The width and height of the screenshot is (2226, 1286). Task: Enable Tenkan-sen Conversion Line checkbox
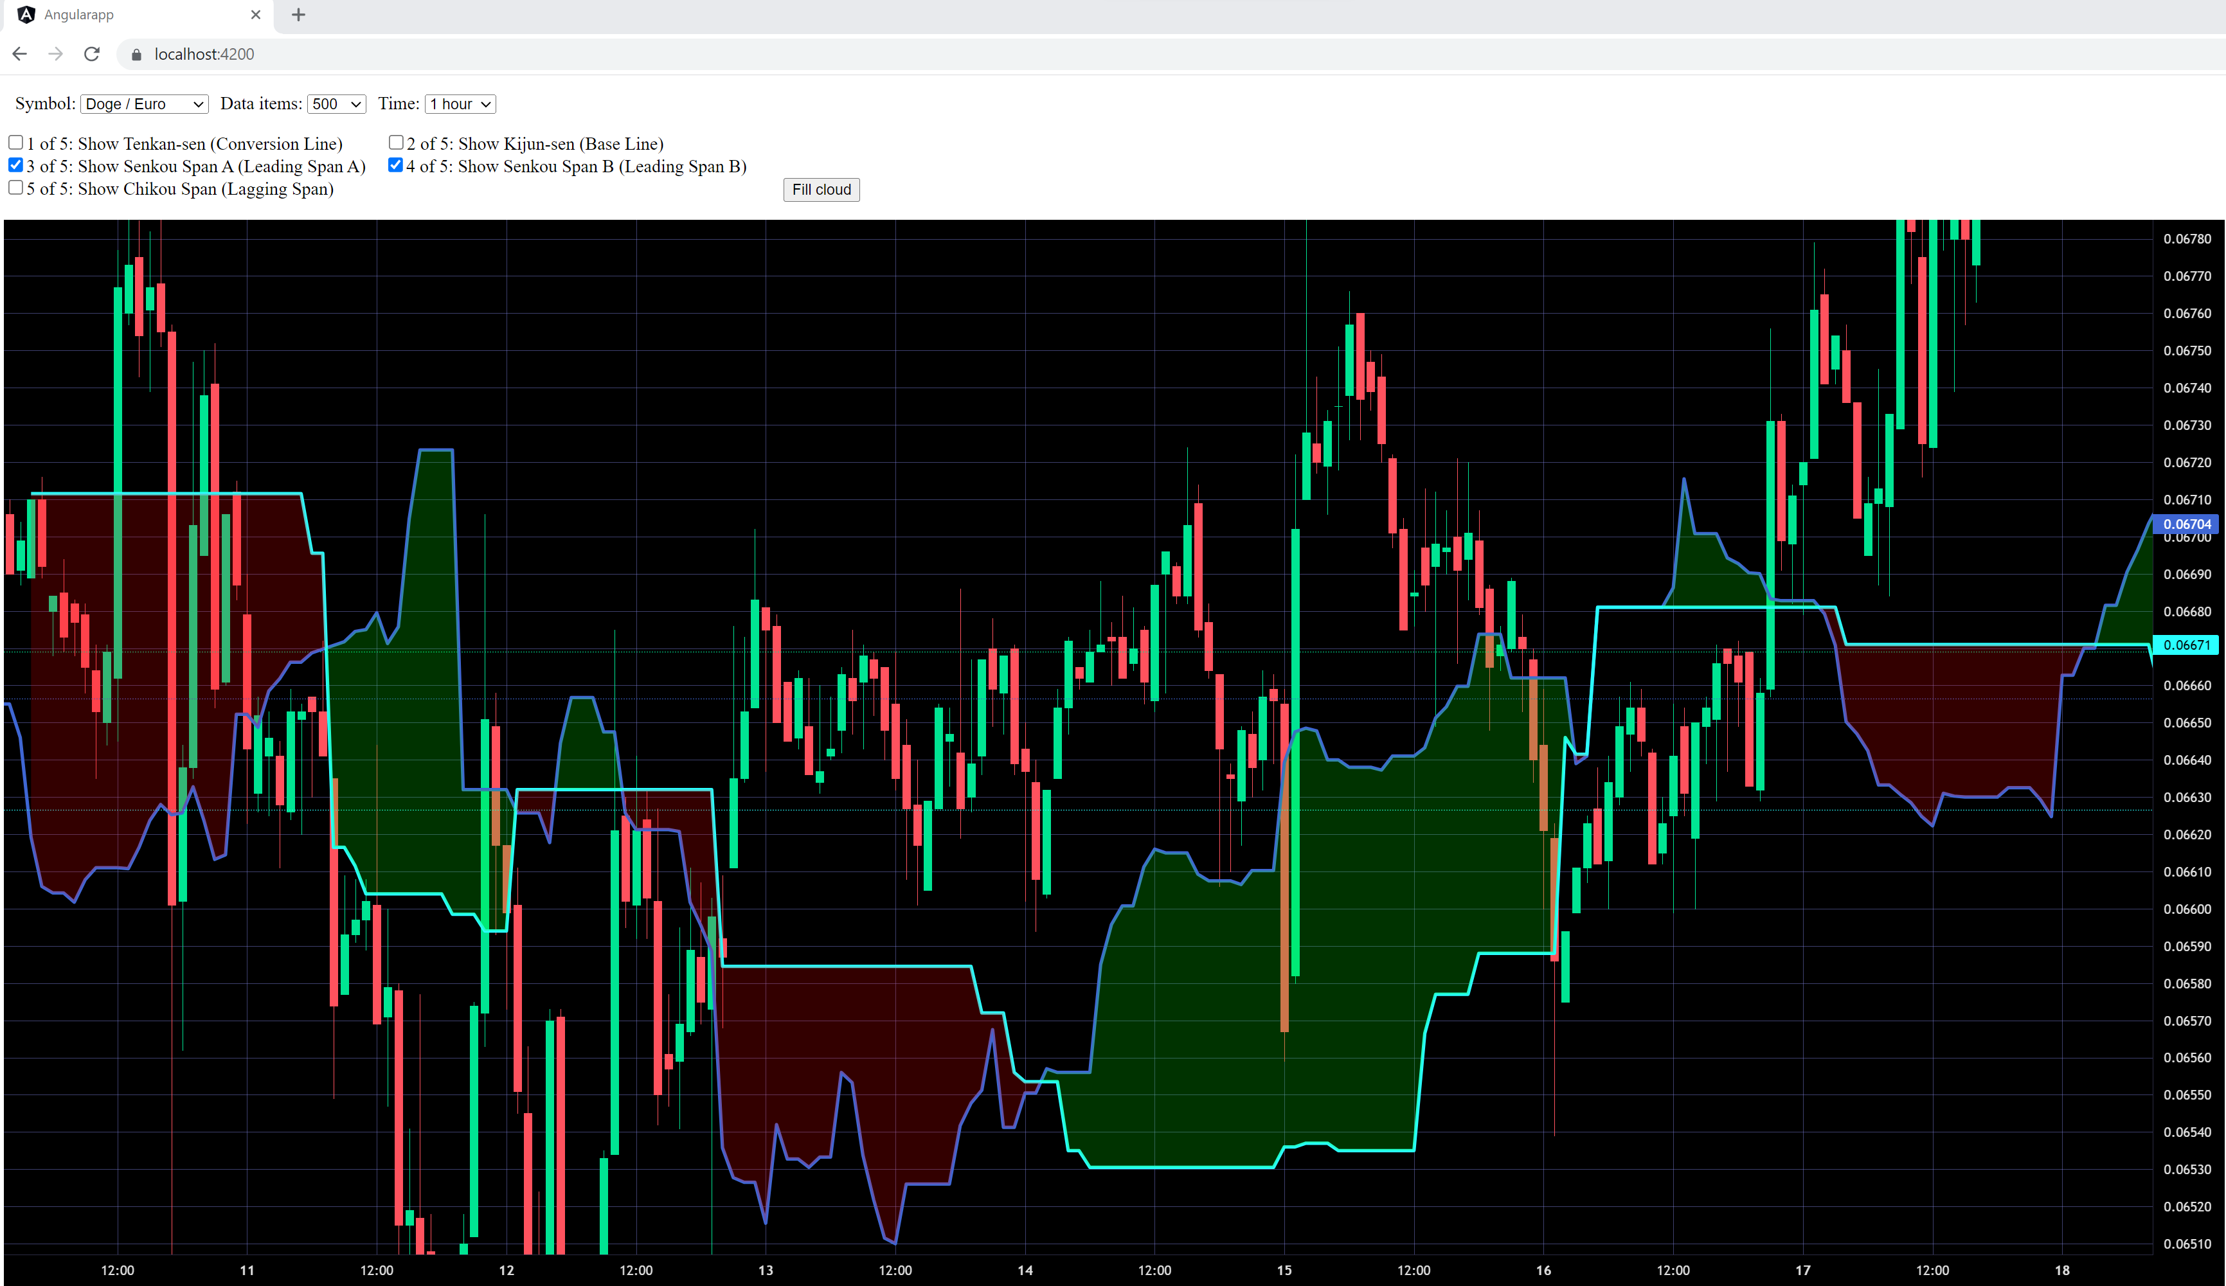pos(16,142)
